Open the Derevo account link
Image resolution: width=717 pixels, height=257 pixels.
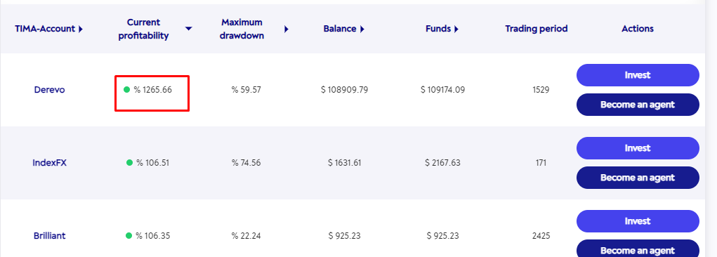49,90
